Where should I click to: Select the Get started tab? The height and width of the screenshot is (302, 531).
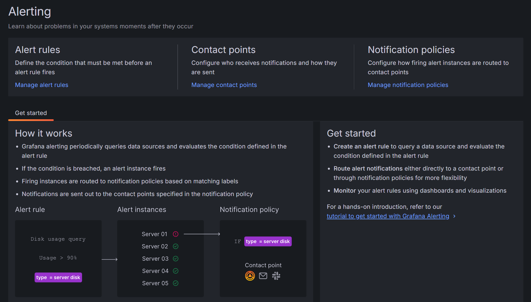pyautogui.click(x=31, y=113)
